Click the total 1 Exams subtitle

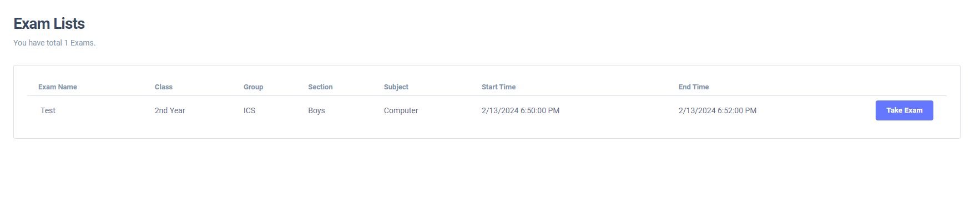[54, 43]
